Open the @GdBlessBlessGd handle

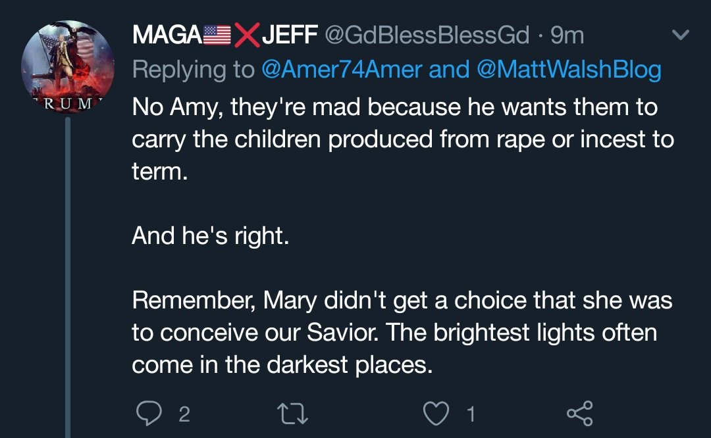point(425,36)
